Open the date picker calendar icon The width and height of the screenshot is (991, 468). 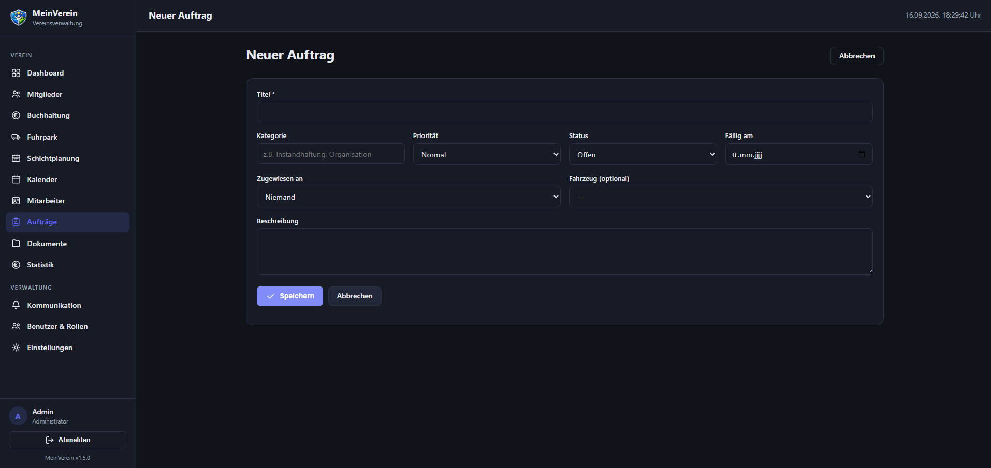[862, 154]
